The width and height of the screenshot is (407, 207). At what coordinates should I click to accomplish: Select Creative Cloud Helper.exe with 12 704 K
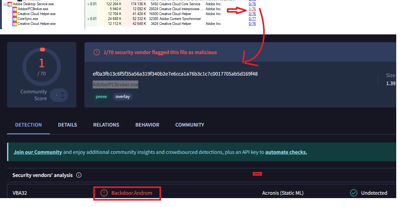pos(37,14)
